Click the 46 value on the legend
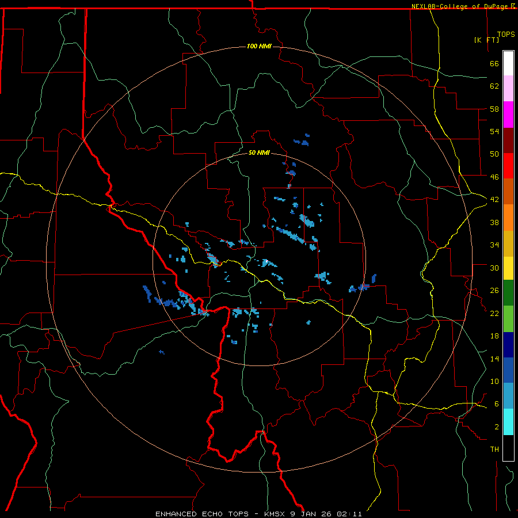Image resolution: width=518 pixels, height=518 pixels. coord(494,177)
